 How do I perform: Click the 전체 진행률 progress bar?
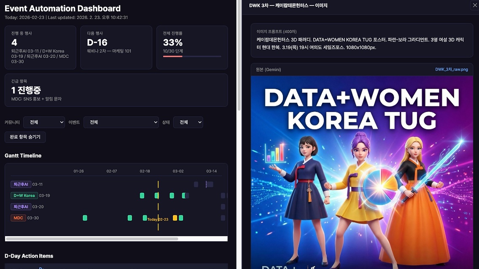tap(192, 56)
